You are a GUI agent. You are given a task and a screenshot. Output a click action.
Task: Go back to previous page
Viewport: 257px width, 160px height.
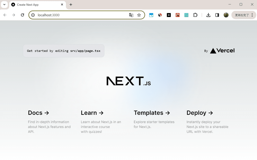pyautogui.click(x=5, y=15)
